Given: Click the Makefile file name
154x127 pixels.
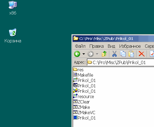Looking at the screenshot, I should (85, 75).
